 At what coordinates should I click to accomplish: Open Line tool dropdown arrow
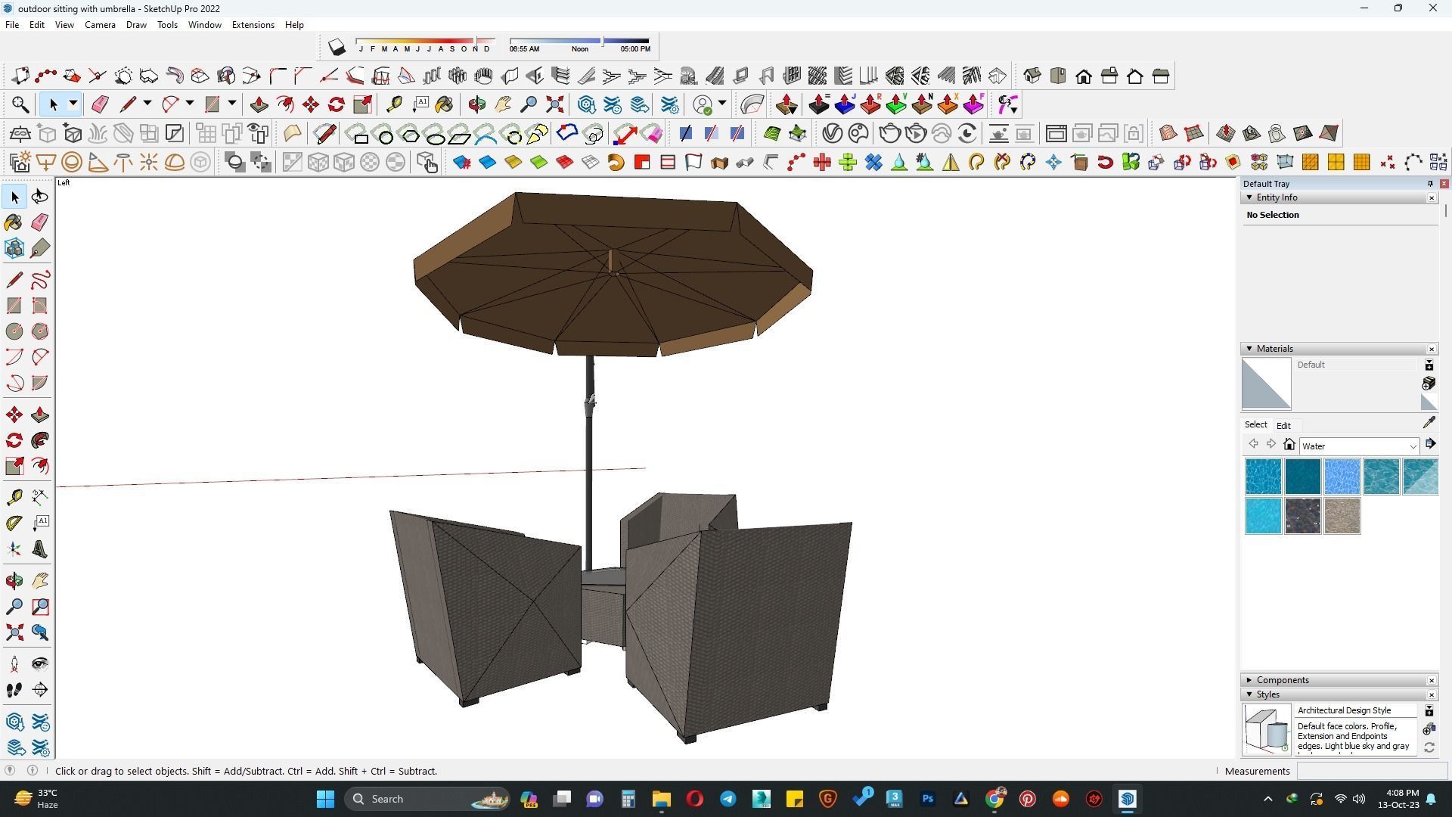pos(147,104)
